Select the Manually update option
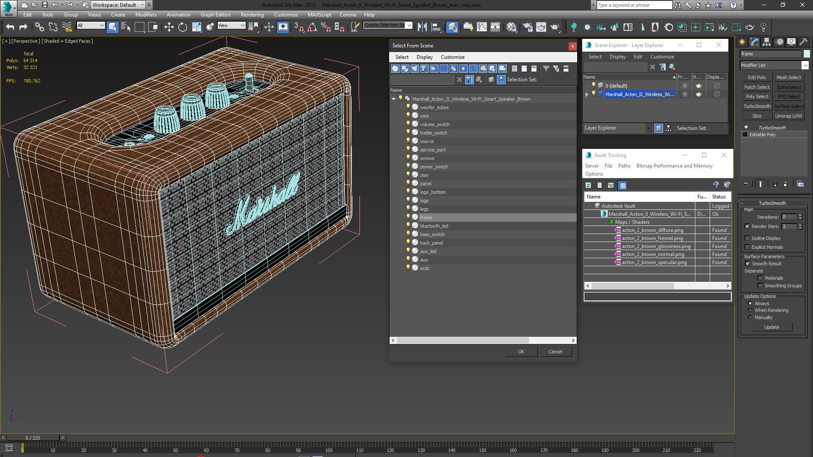This screenshot has height=457, width=813. tap(750, 317)
